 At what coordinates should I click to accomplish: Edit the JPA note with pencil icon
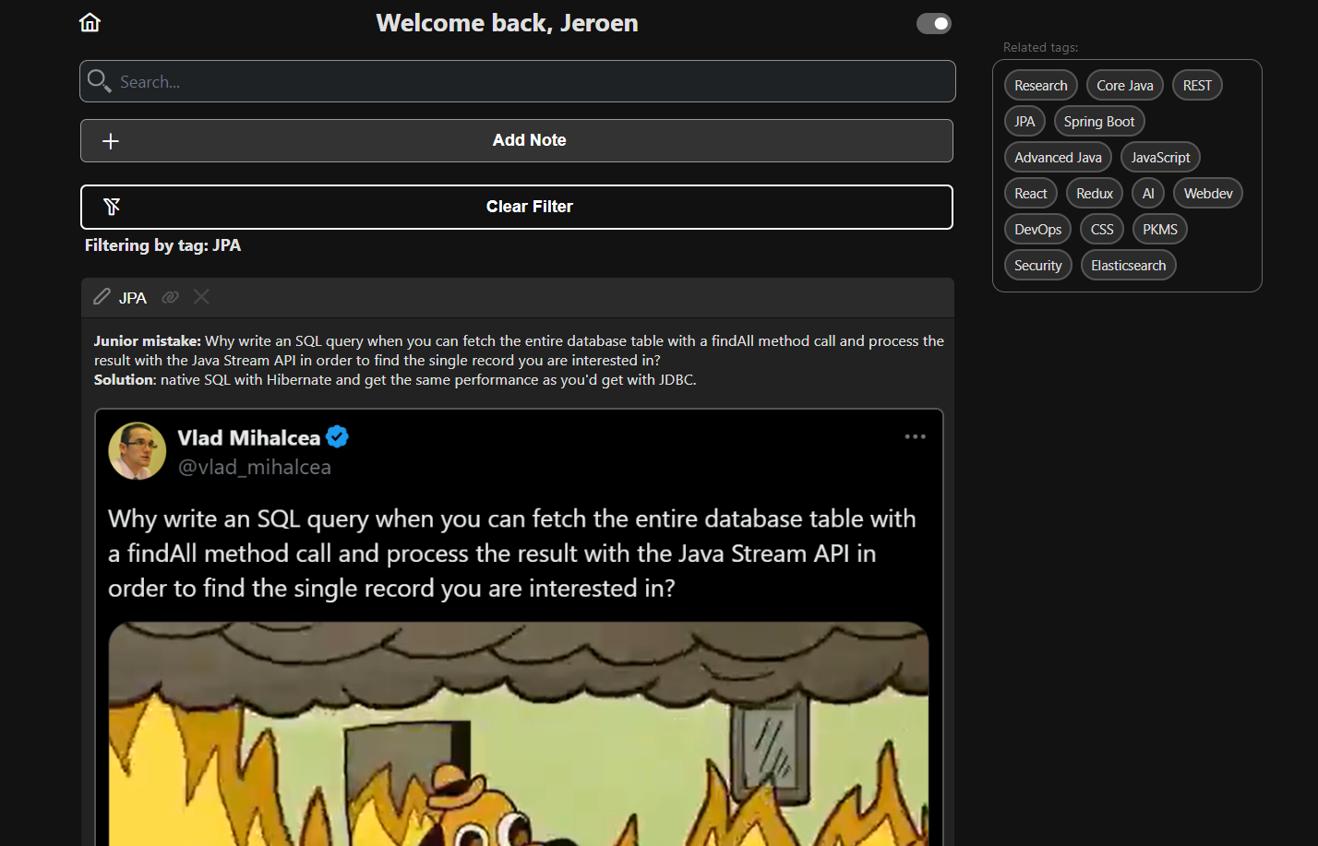(102, 296)
